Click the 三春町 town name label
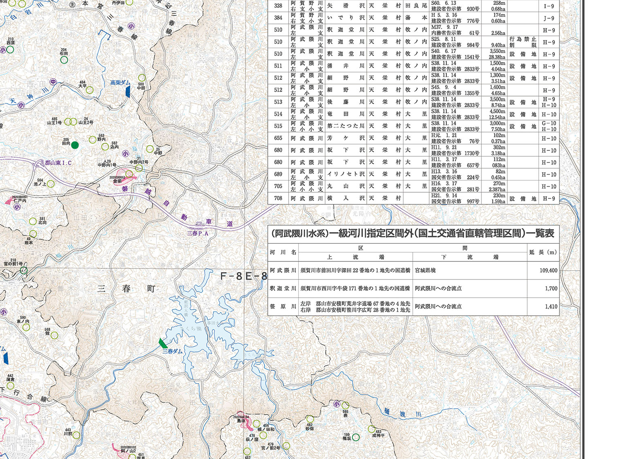619x459 pixels. coord(126,289)
